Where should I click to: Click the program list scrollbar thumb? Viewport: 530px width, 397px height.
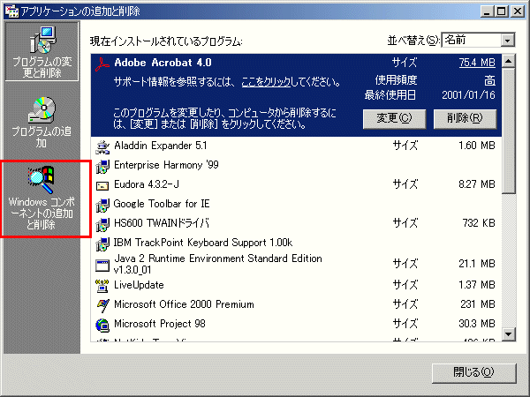tap(509, 131)
